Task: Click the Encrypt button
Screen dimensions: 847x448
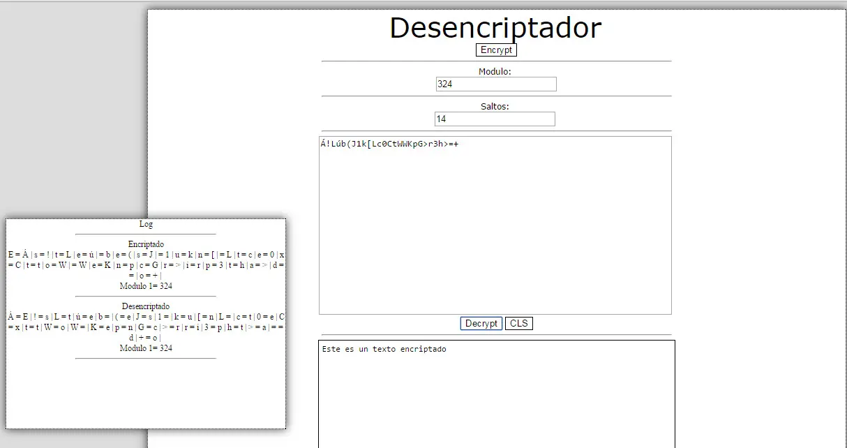Action: click(496, 50)
